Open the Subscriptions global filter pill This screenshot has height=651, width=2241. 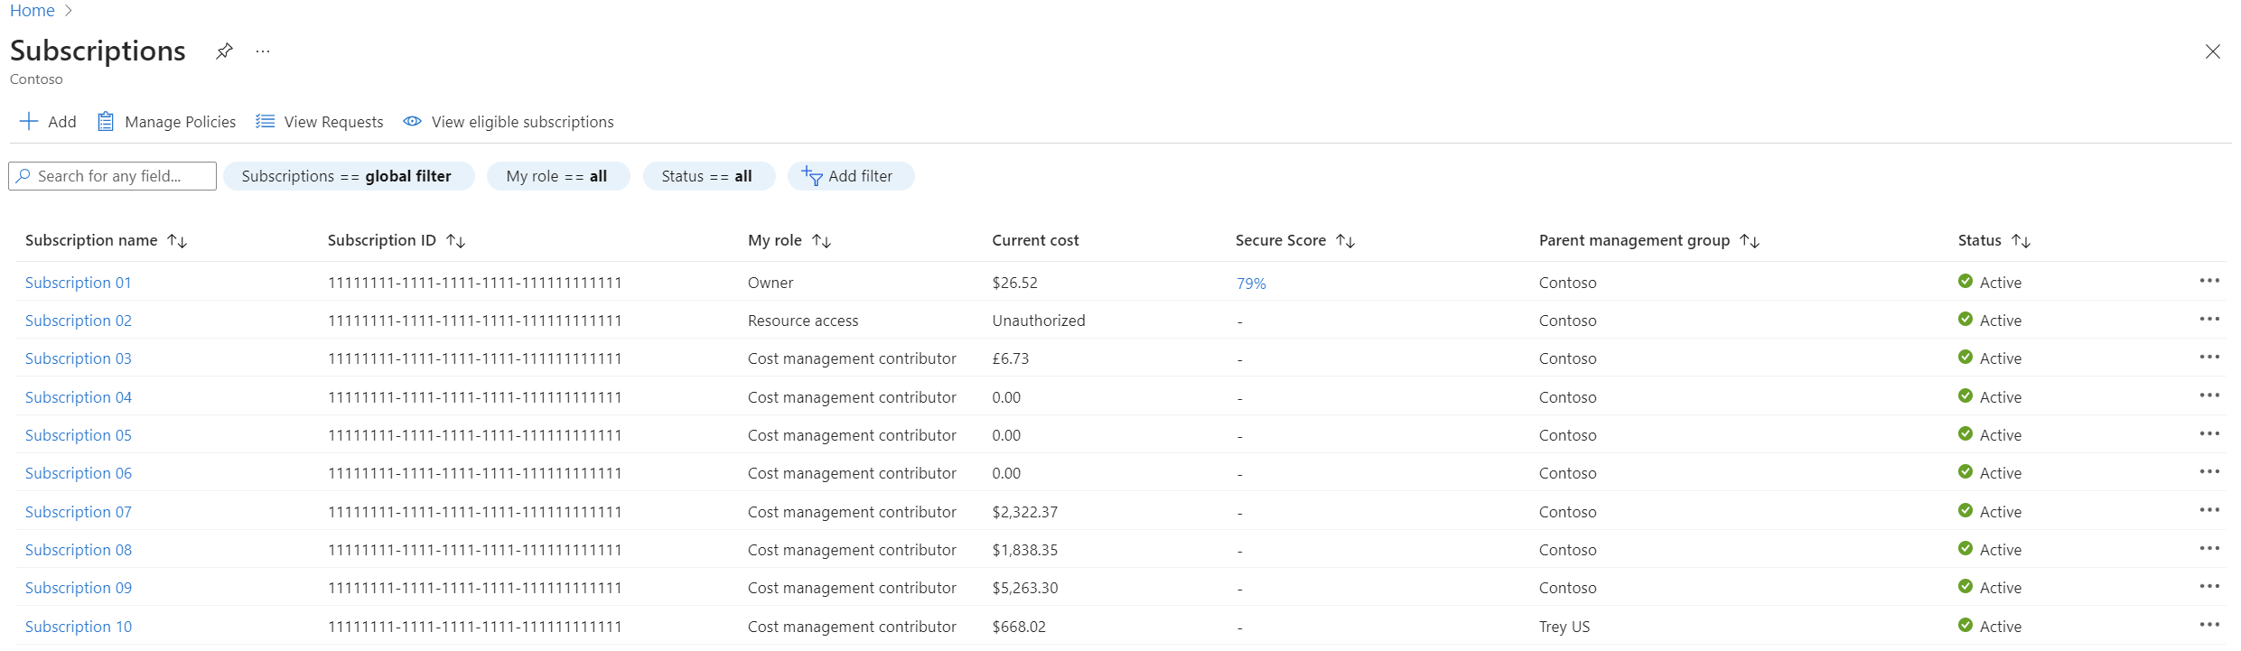[x=348, y=176]
